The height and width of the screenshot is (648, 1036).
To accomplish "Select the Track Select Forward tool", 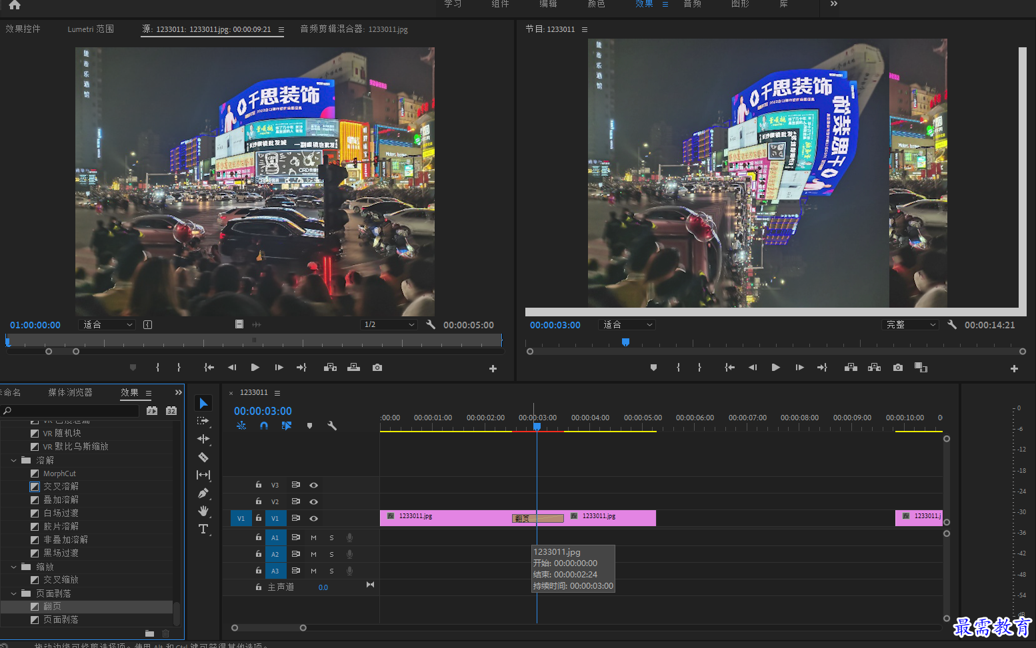I will click(203, 421).
